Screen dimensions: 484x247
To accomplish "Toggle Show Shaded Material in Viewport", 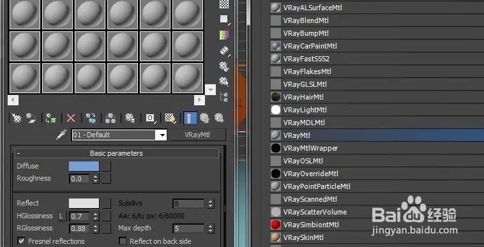I will (x=170, y=118).
